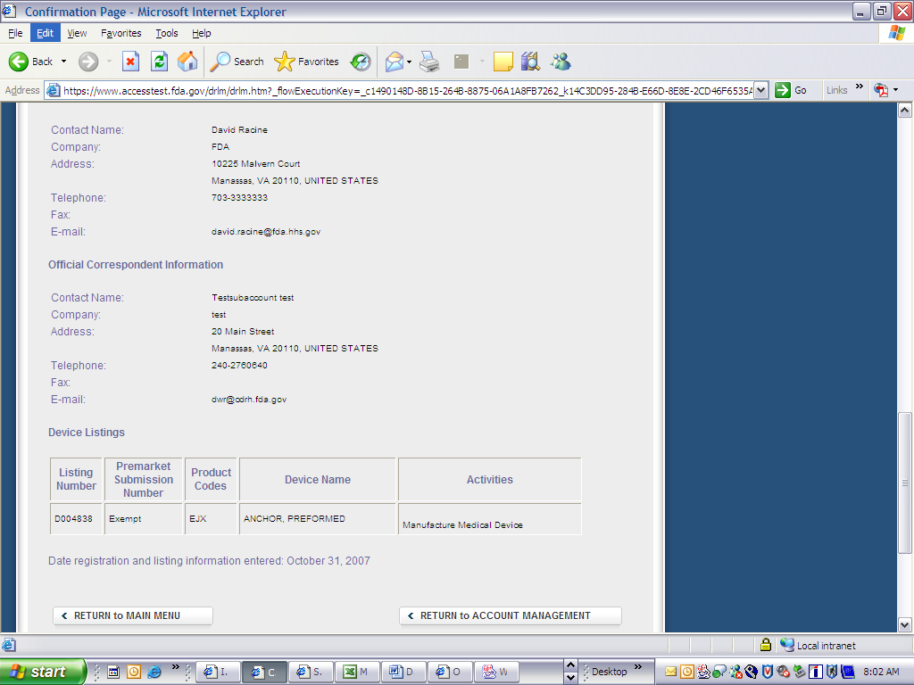914x685 pixels.
Task: Open the Favorites star panel
Action: click(307, 62)
